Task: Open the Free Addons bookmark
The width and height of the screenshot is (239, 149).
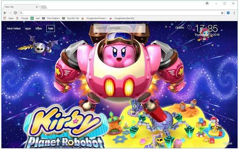Action: click(x=51, y=18)
